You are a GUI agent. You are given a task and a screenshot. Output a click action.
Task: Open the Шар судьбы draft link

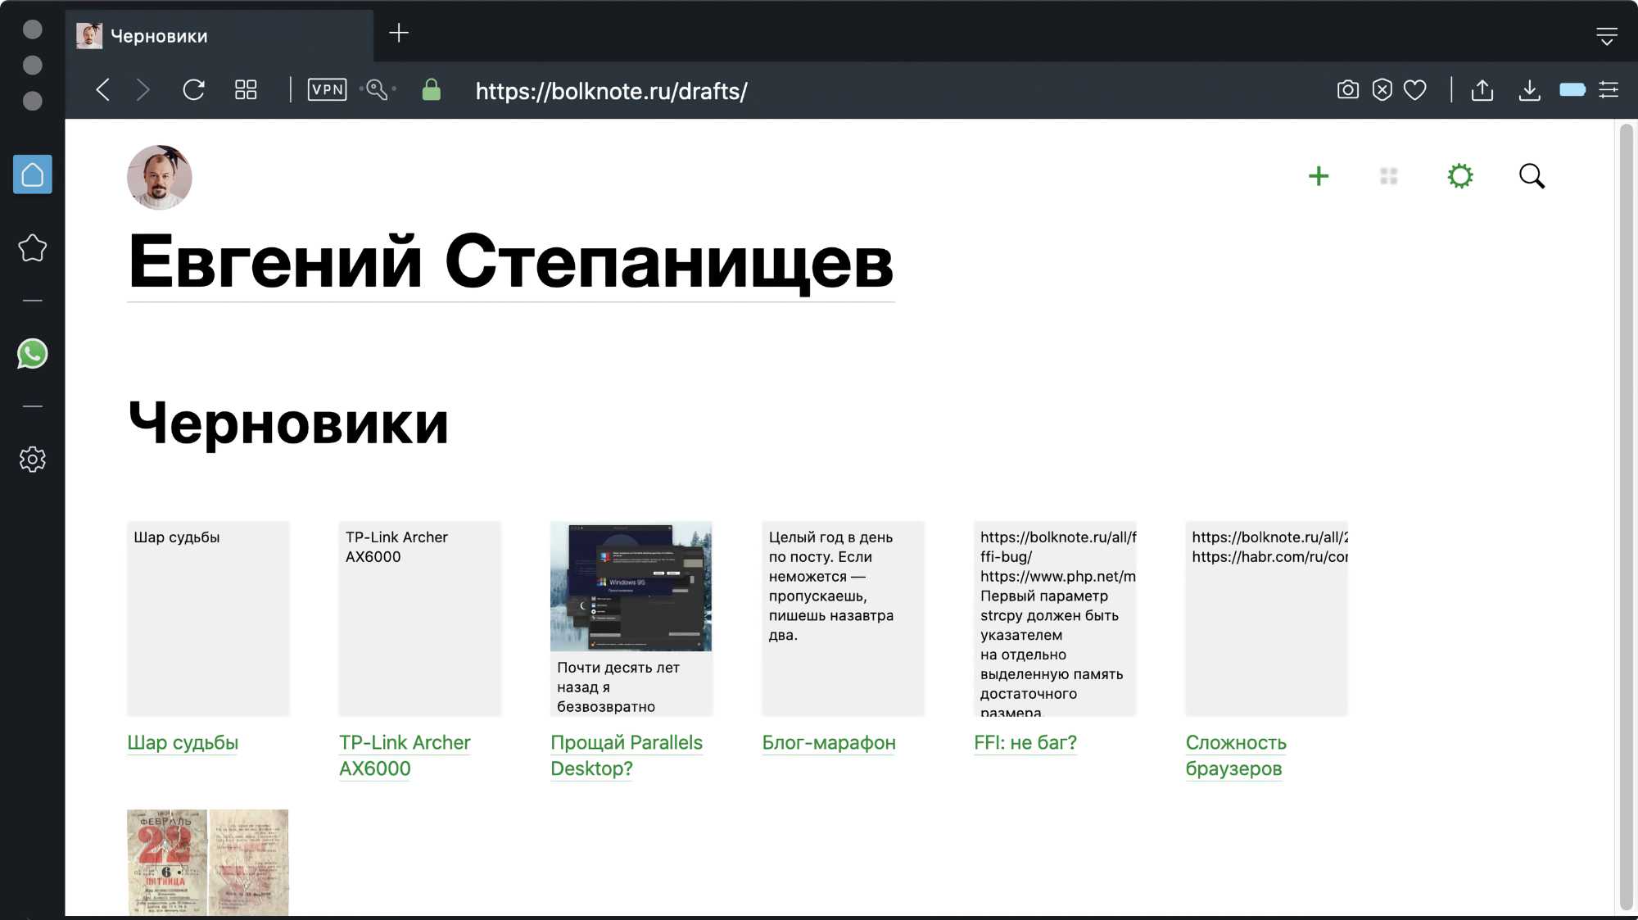(x=183, y=743)
